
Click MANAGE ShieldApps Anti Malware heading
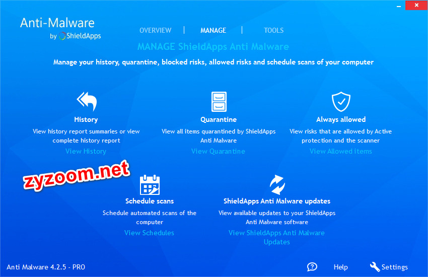(213, 47)
